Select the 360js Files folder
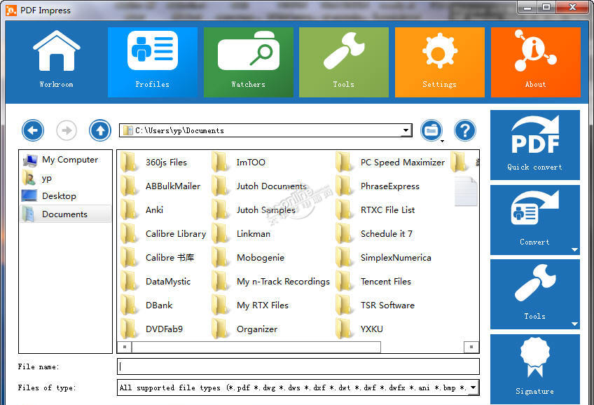Image resolution: width=594 pixels, height=405 pixels. tap(154, 163)
